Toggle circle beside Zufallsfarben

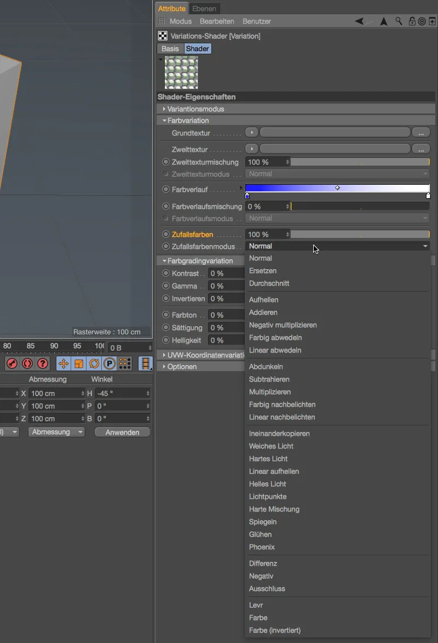[165, 234]
